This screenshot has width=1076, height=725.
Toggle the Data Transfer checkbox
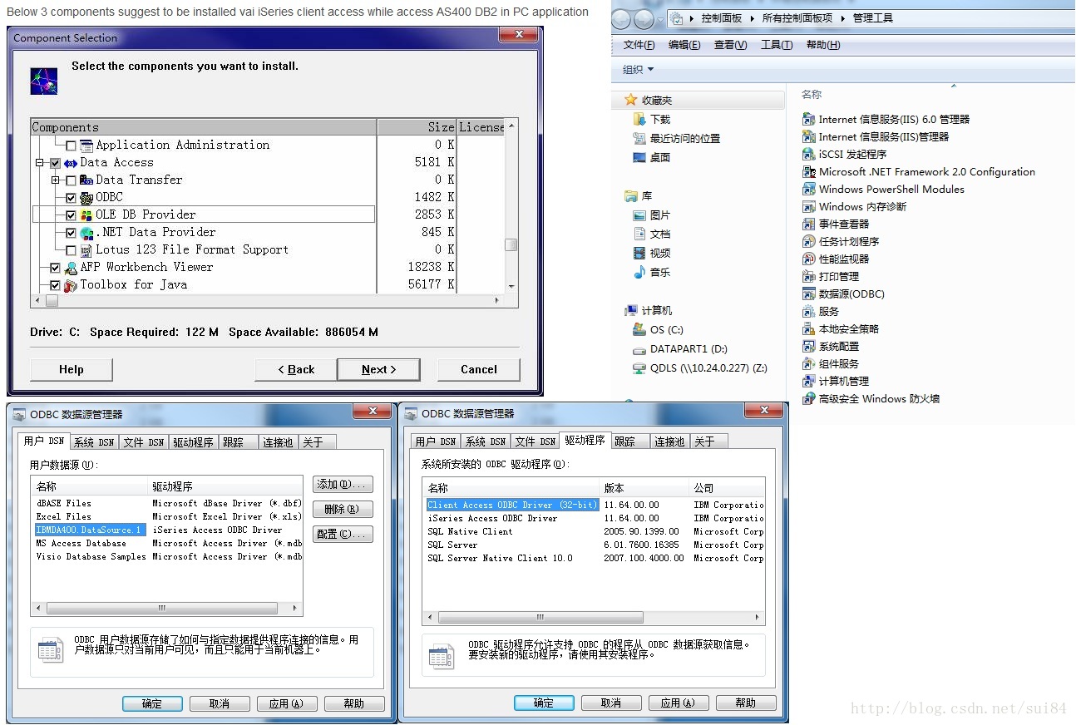coord(71,180)
